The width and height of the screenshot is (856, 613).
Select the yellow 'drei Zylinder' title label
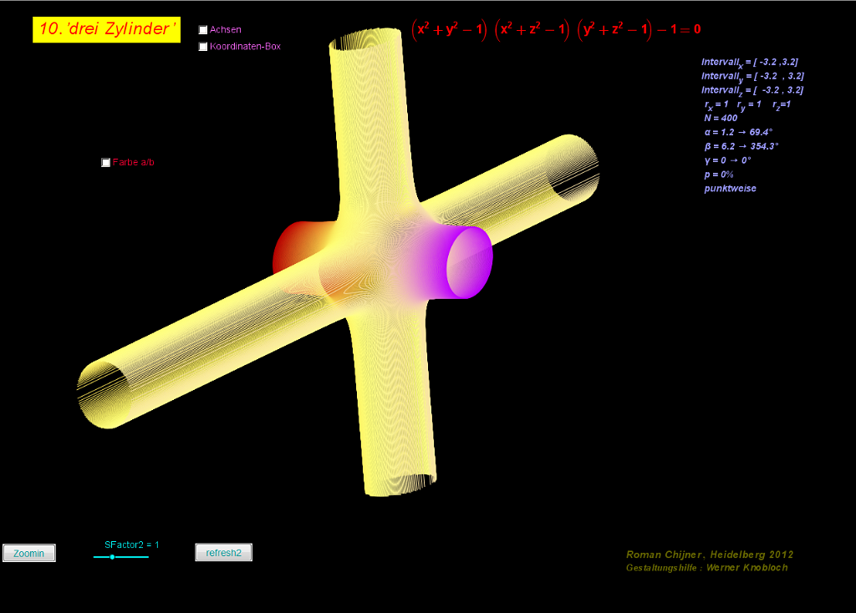pyautogui.click(x=106, y=29)
